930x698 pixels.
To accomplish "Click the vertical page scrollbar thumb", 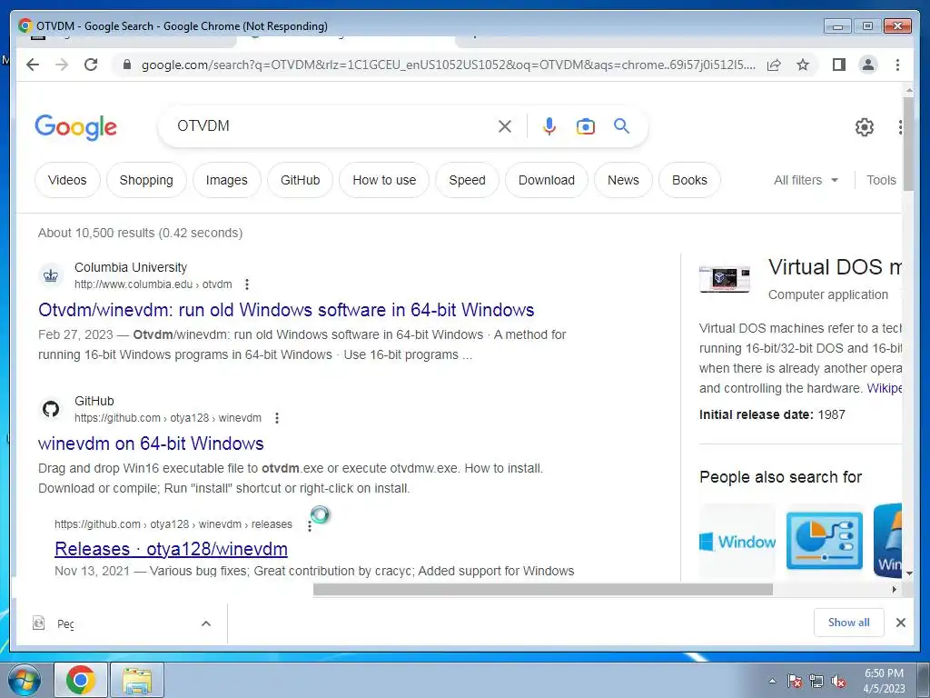I will click(908, 144).
